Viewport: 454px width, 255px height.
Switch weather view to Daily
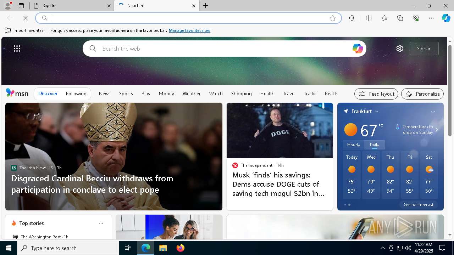[375, 144]
